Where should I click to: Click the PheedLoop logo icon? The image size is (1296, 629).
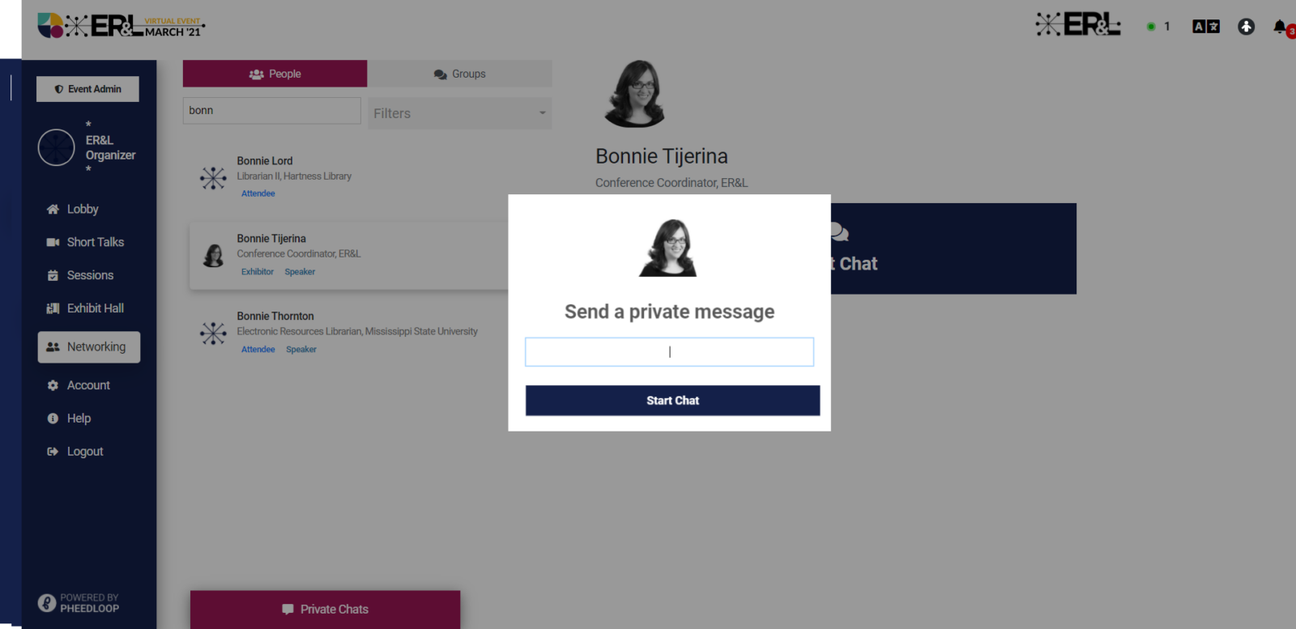click(47, 603)
